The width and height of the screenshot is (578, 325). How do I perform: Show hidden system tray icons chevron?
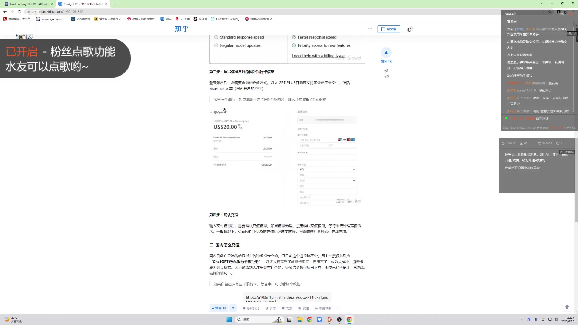521,320
